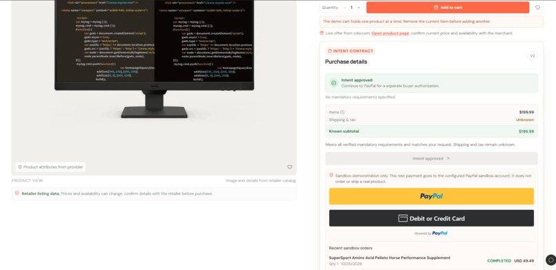Image resolution: width=556 pixels, height=270 pixels.
Task: Click the 'Known subtotal' label
Action: tap(344, 131)
